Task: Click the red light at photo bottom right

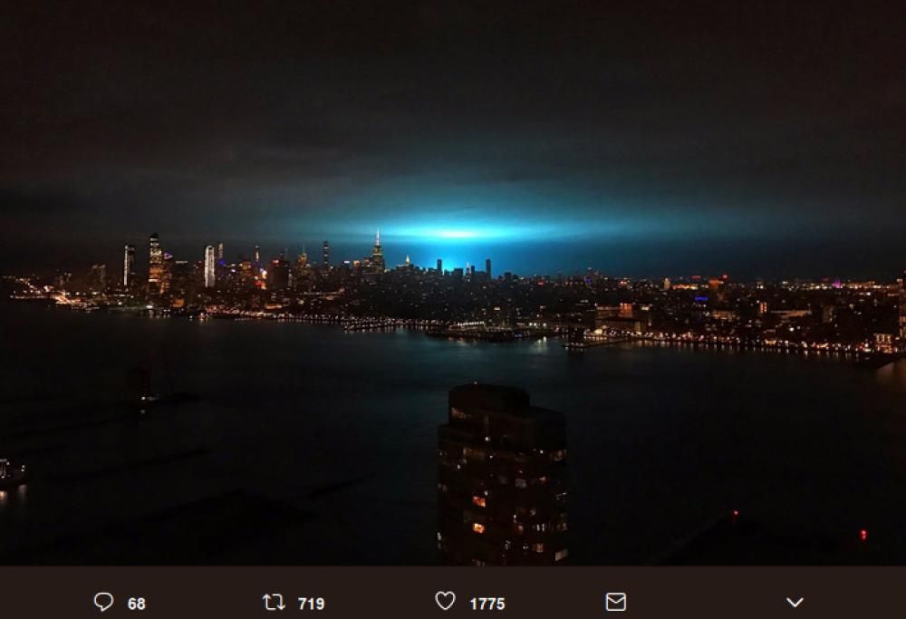Action: [x=863, y=535]
